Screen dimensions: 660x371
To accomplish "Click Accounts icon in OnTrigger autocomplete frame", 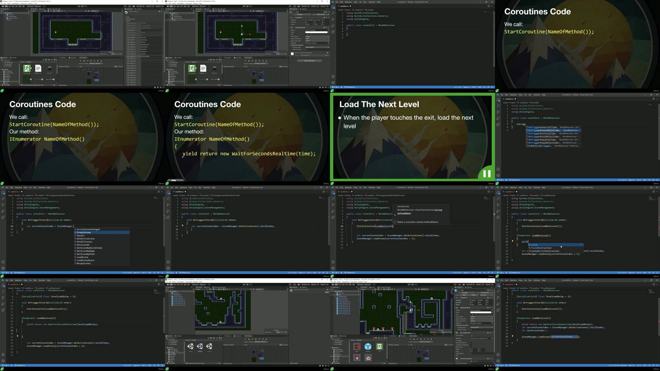I will tap(498, 169).
